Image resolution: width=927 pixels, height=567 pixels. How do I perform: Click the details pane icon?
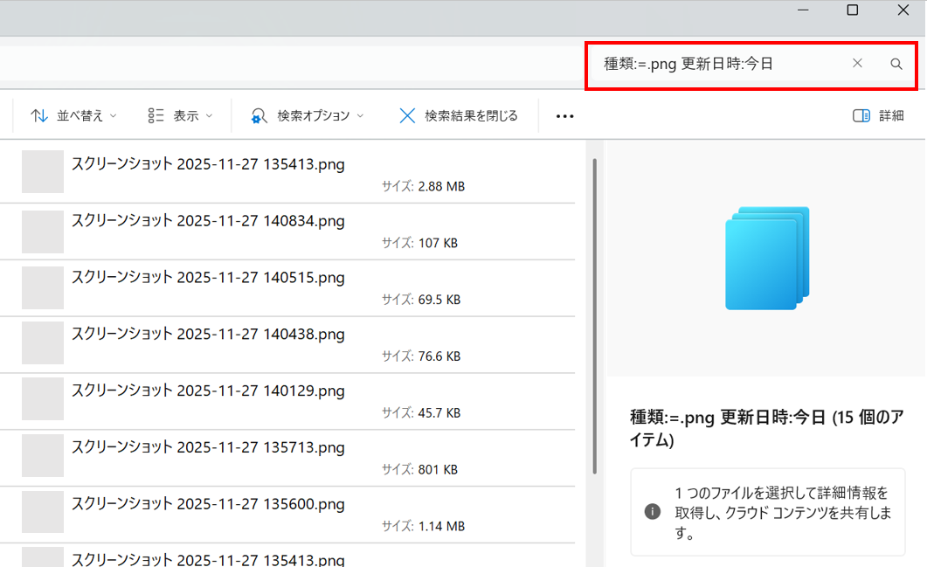pos(861,115)
